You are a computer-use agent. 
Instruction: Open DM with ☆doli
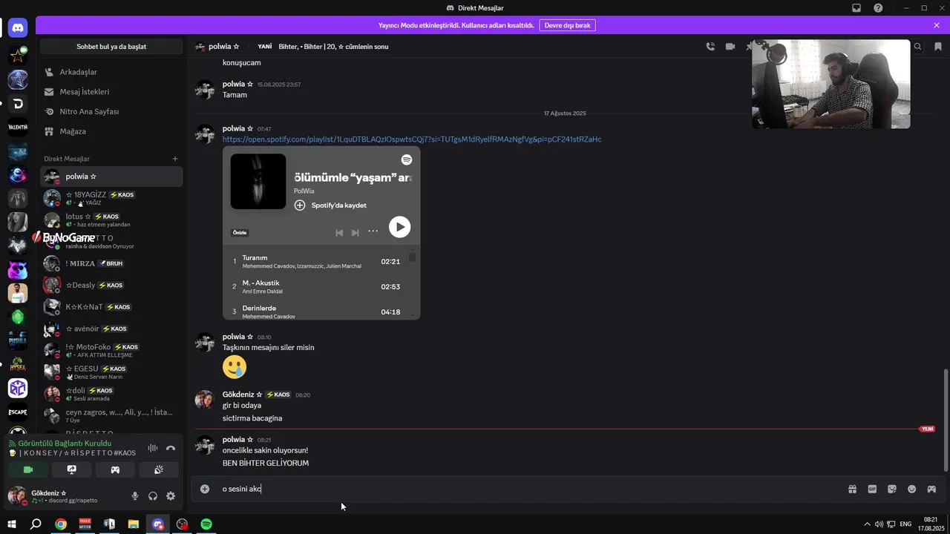tap(111, 394)
